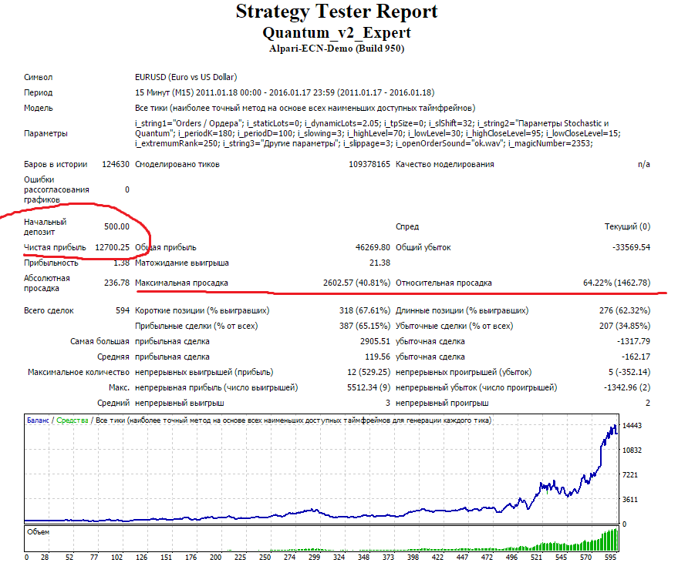
Task: Click the Модель label
Action: tap(38, 108)
